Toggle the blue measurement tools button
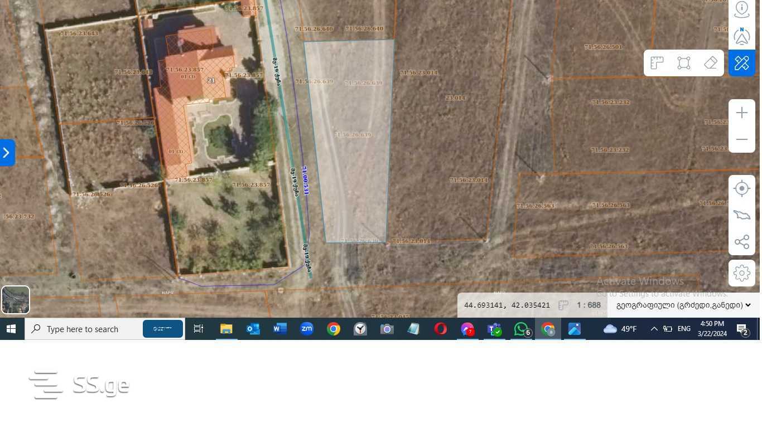The image size is (762, 428). point(741,63)
